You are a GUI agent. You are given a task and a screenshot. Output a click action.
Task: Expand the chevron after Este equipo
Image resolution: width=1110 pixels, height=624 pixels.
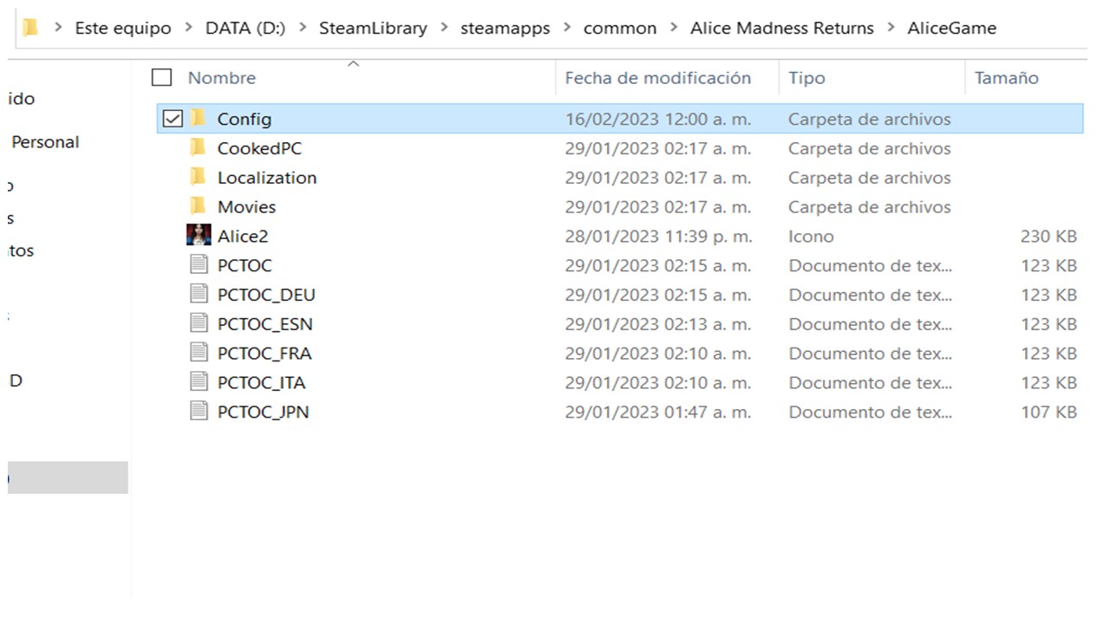pos(189,28)
